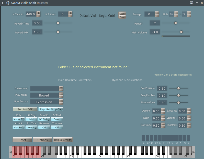Screen dimensions: 204x159
Task: Click the Reverb Time 0.50 value field
Action: click(37, 23)
